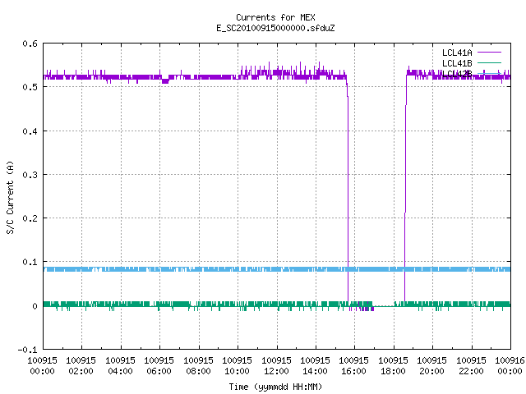Click the 0.5 y-axis tick value

click(x=30, y=87)
